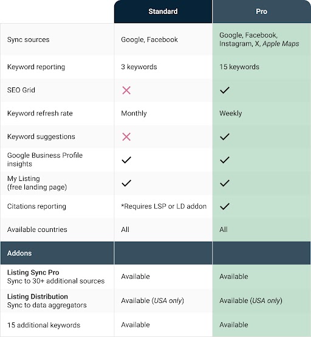Click the checkmark for SEO Grid under Pro
The width and height of the screenshot is (311, 337).
click(x=225, y=90)
